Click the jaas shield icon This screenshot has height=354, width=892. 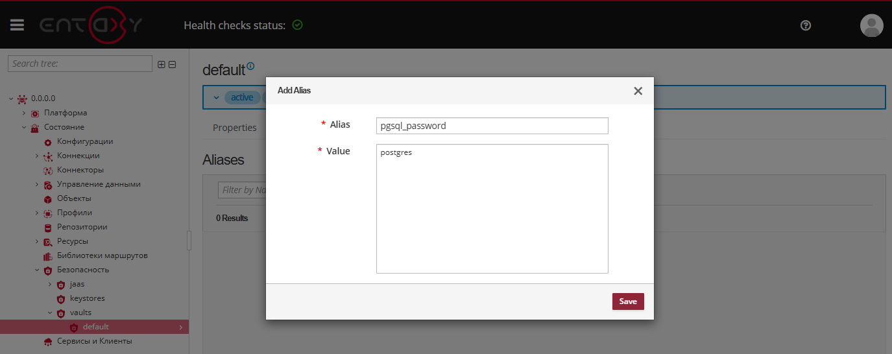61,285
